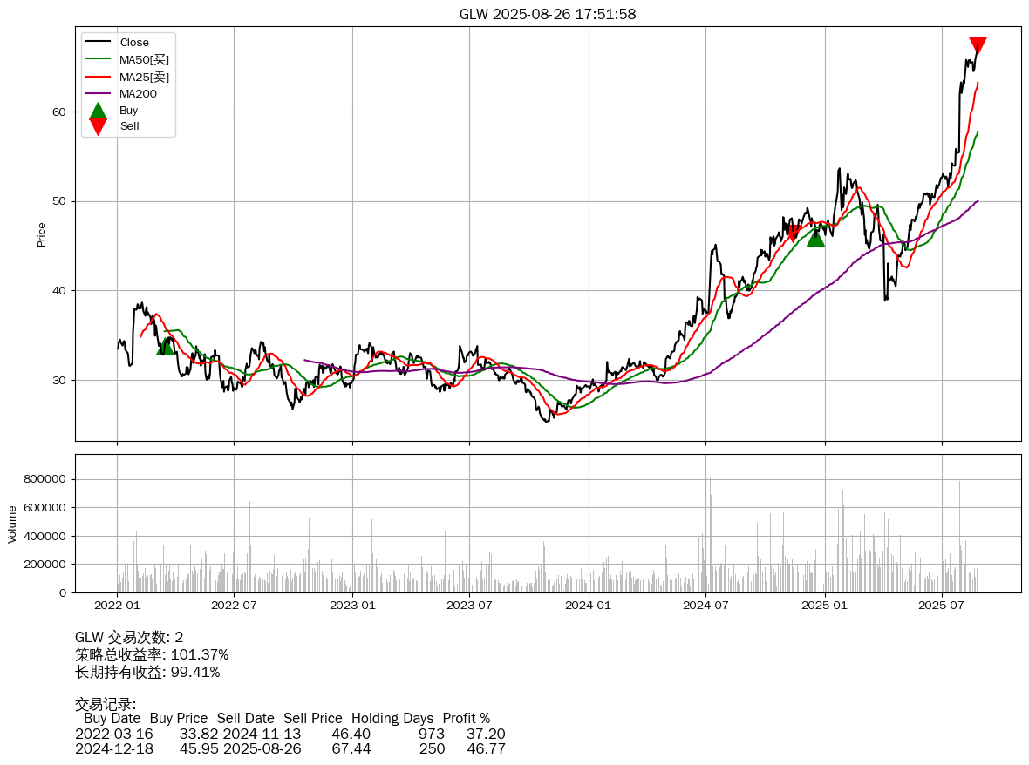Screen dimensions: 1029x765
Task: Click the purple MA200 line sample in legend
Action: coord(98,93)
